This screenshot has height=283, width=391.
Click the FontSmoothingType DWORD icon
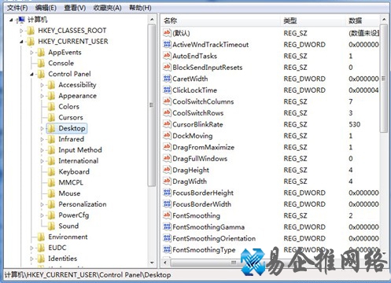tap(167, 249)
